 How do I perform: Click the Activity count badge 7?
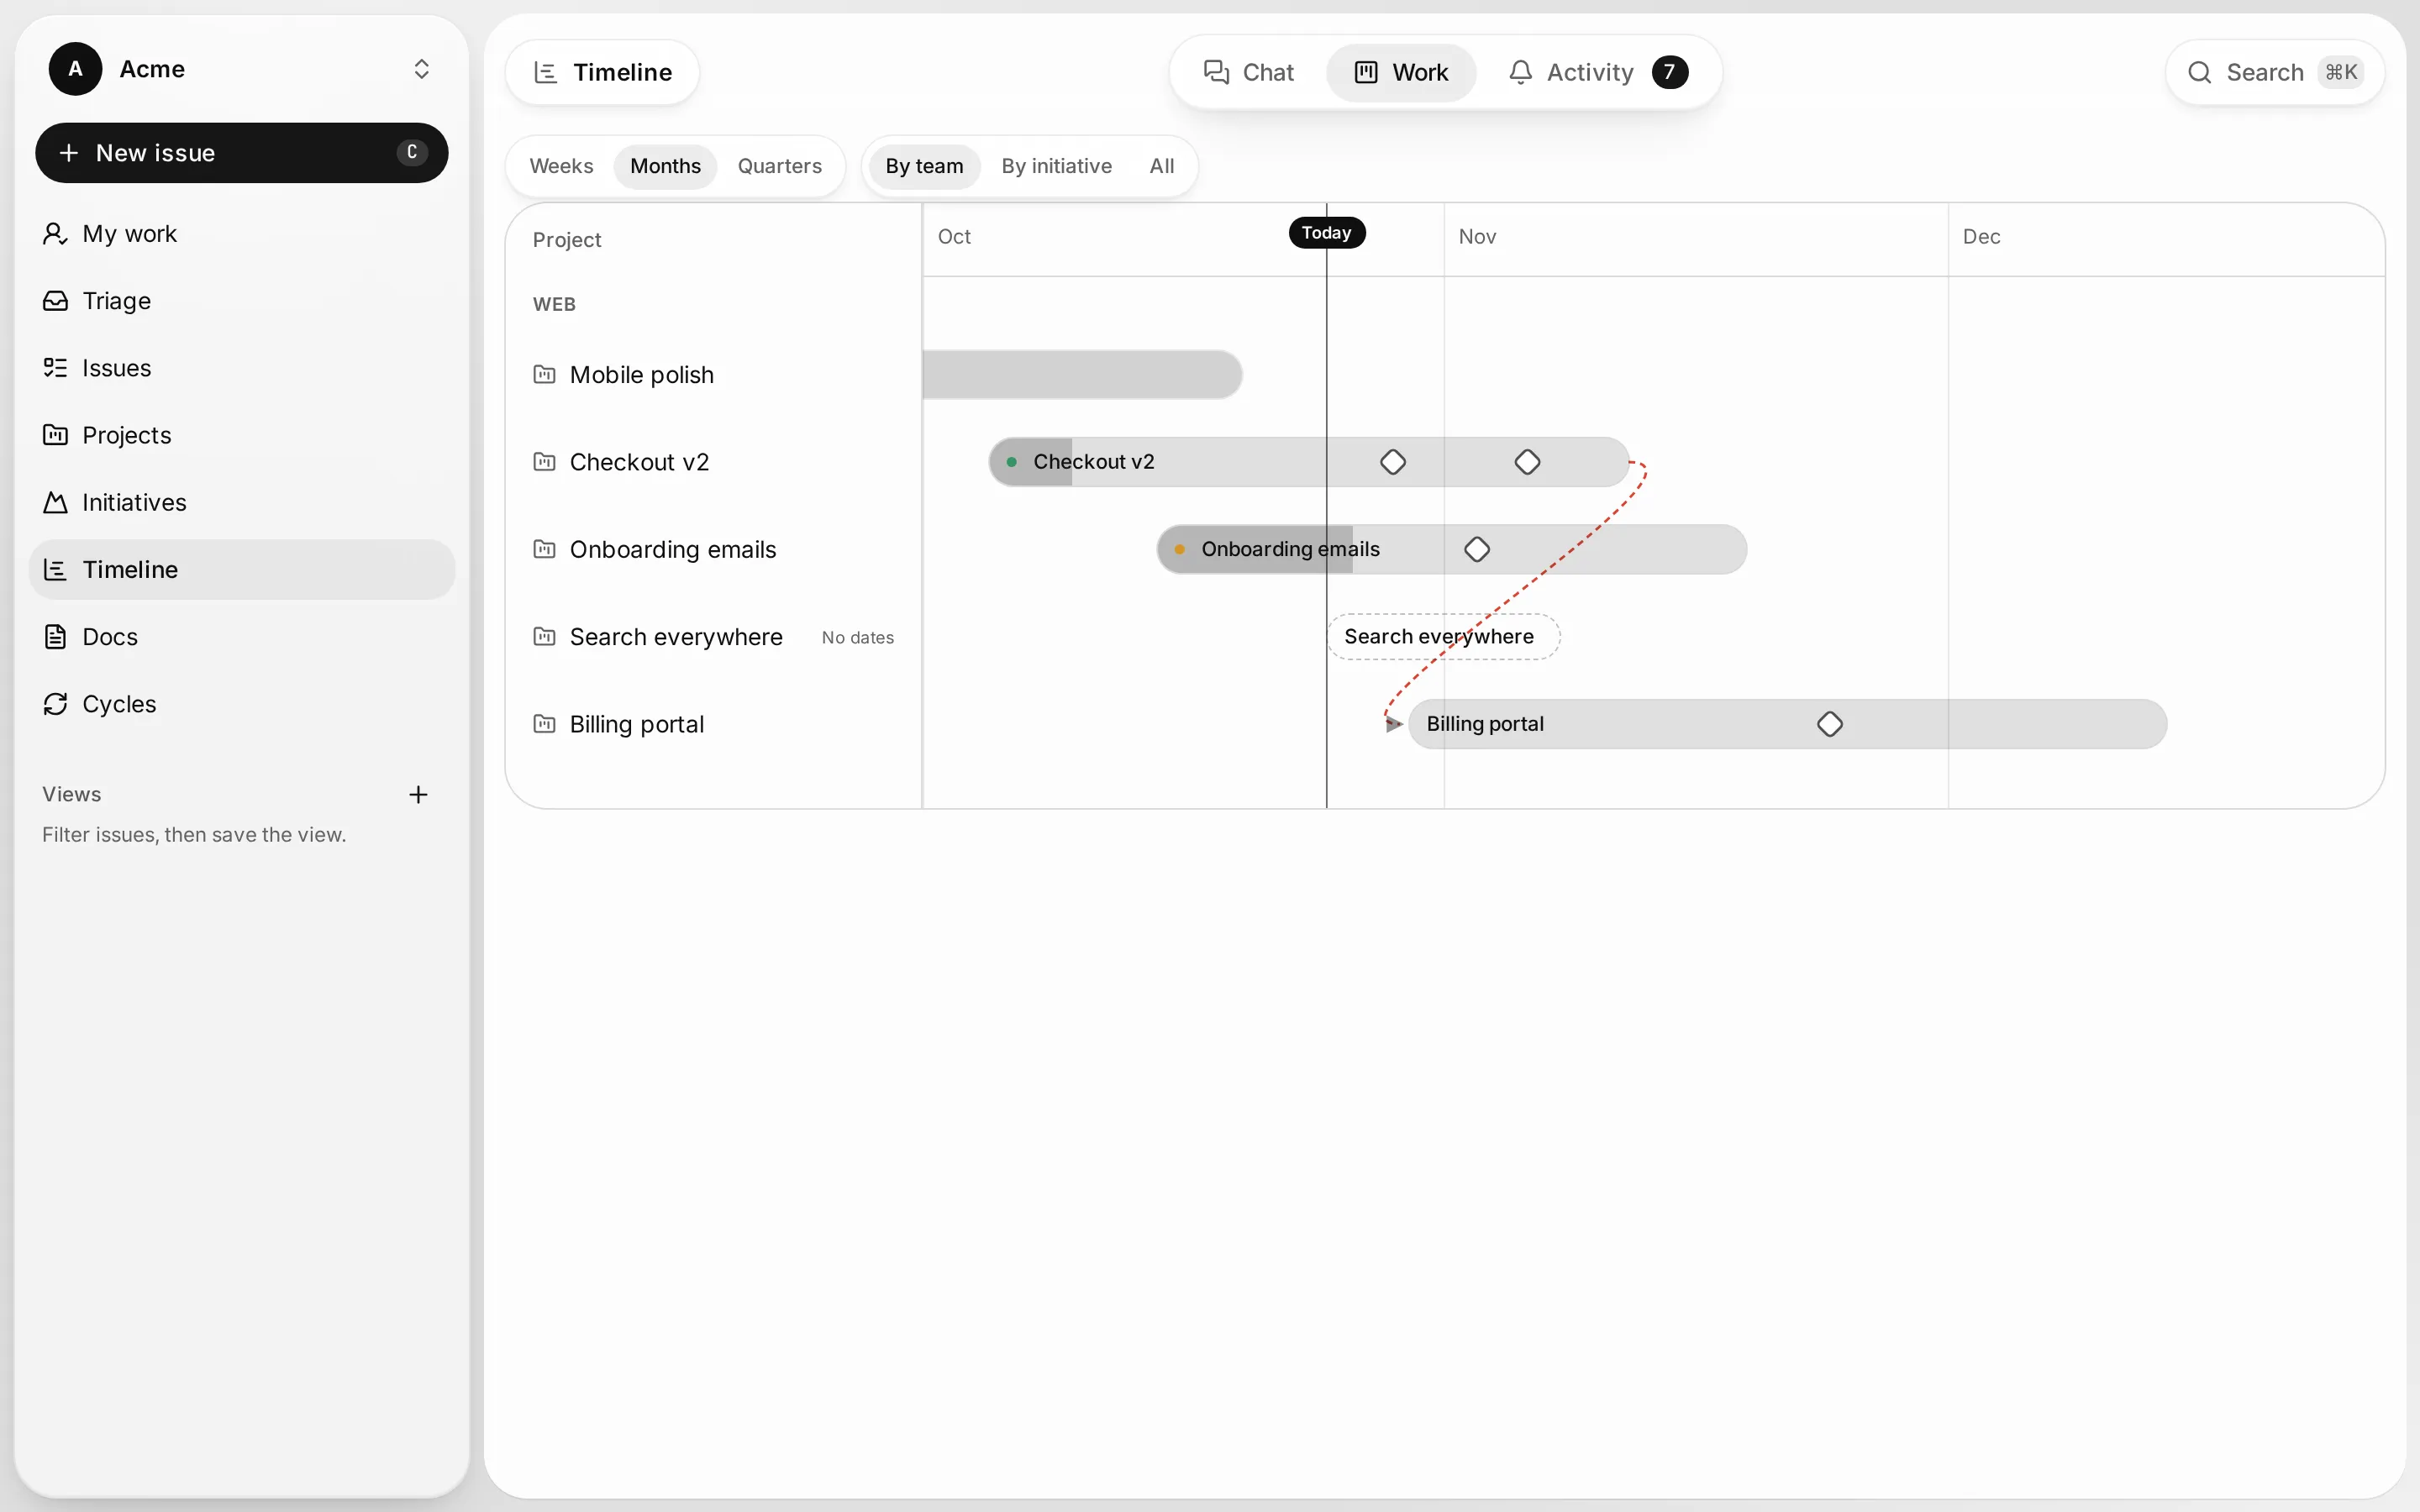1670,72
